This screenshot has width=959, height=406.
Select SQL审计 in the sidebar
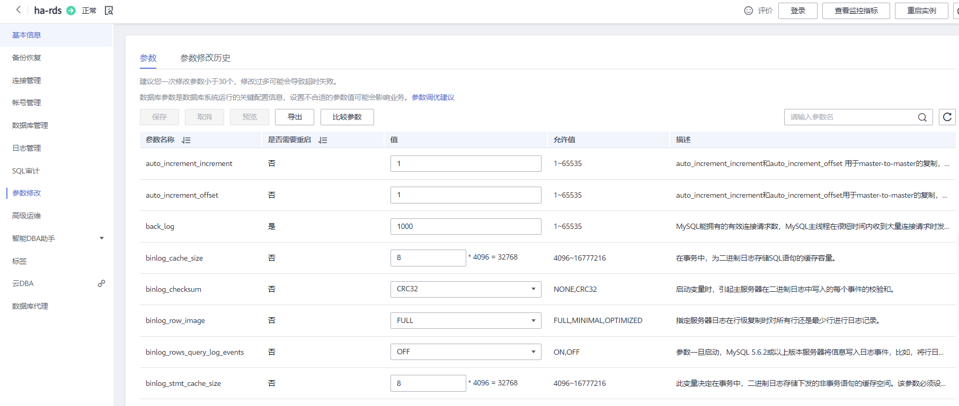tap(26, 171)
